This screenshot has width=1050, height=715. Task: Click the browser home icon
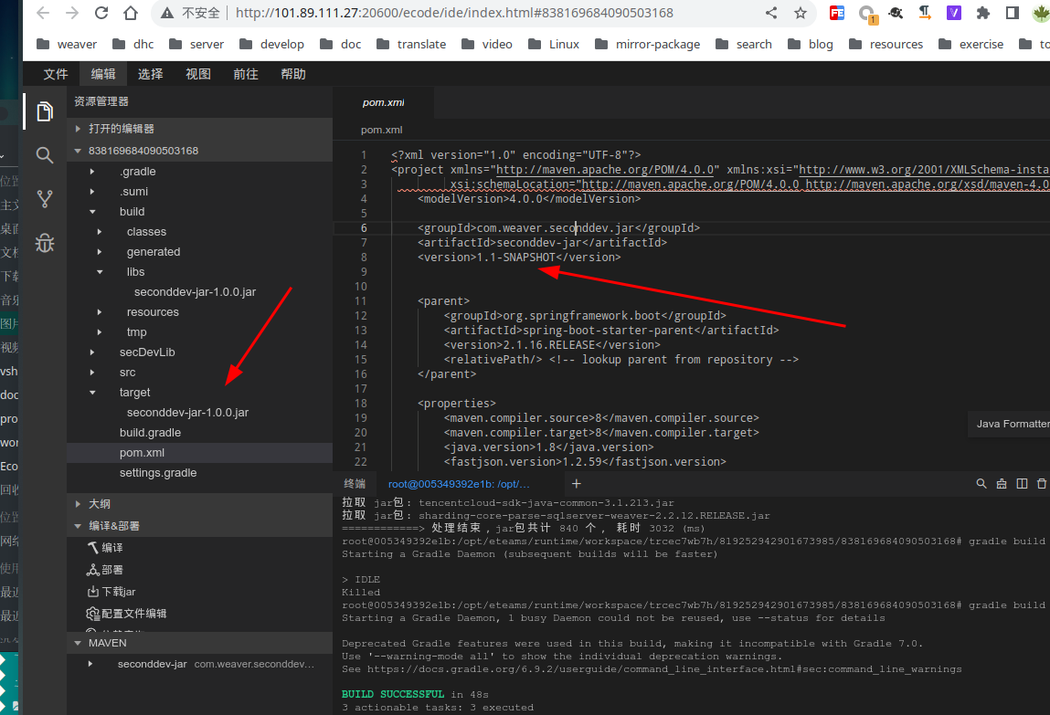pos(131,13)
